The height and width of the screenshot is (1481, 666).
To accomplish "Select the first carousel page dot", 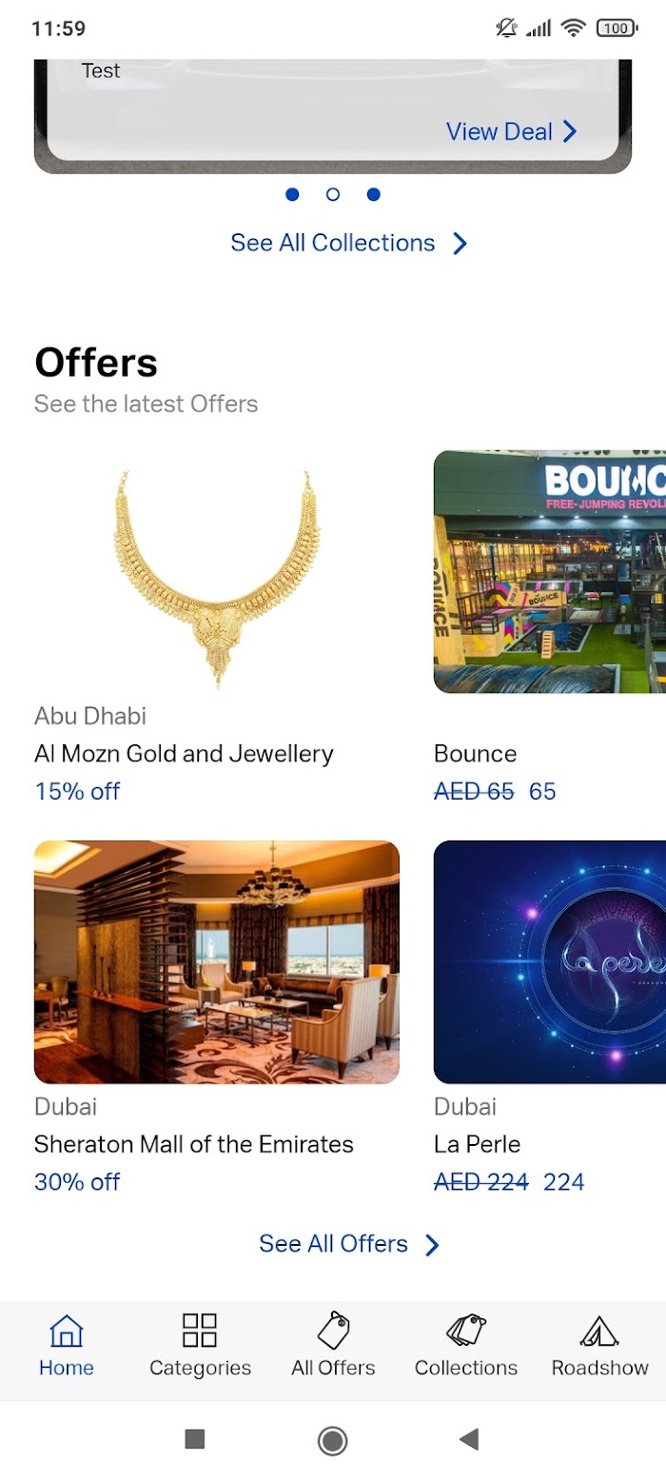I will click(x=292, y=194).
